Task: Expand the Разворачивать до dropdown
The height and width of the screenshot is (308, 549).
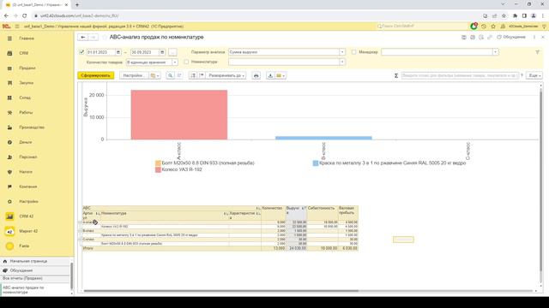Action: tap(226, 75)
